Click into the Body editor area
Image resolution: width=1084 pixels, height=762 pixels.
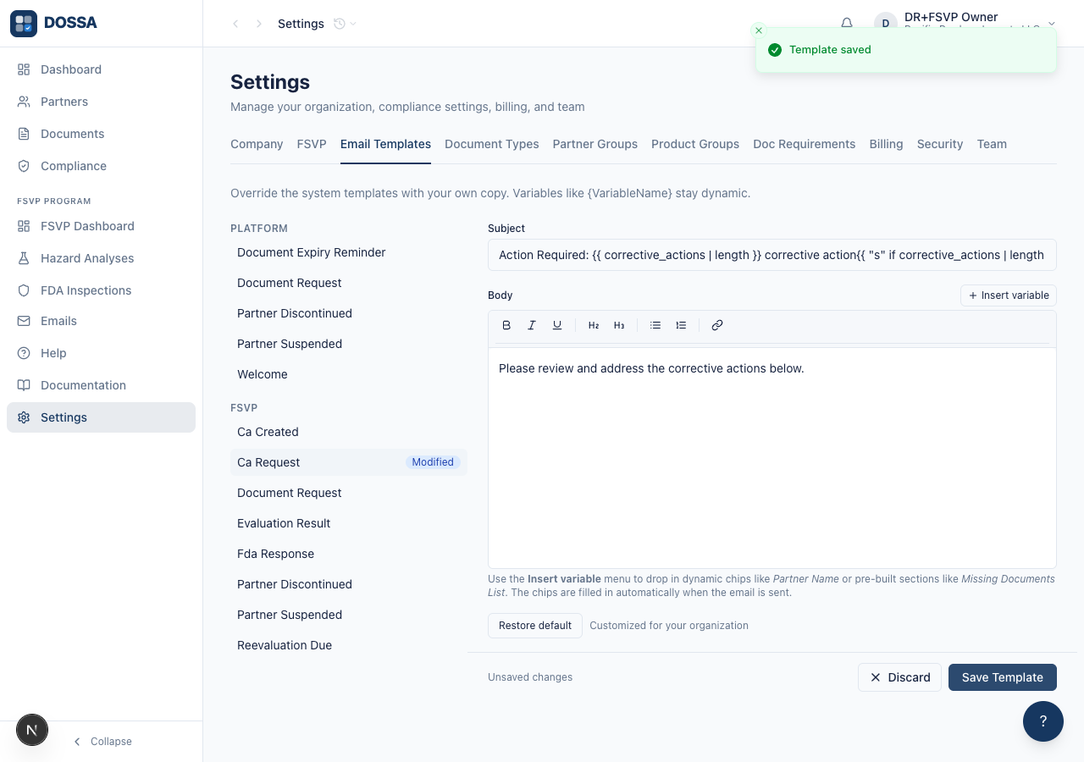coord(772,457)
